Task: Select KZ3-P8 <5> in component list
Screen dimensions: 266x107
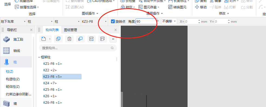Action: 62,76
